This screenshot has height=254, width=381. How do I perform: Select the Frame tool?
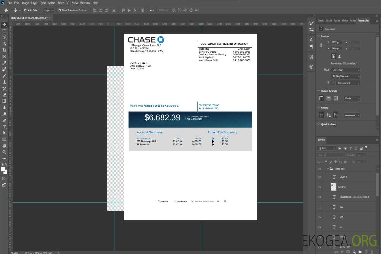4,56
